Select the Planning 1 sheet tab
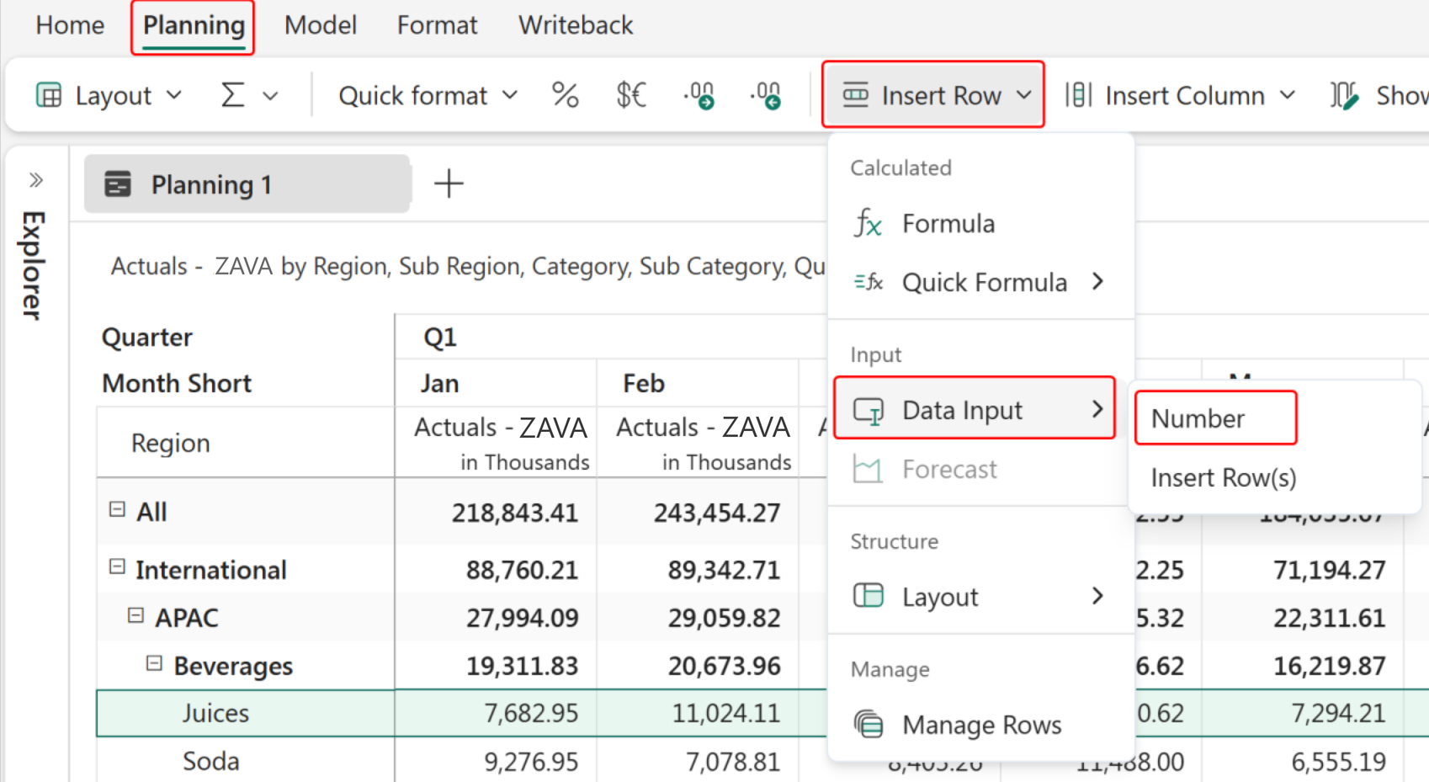 coord(247,184)
